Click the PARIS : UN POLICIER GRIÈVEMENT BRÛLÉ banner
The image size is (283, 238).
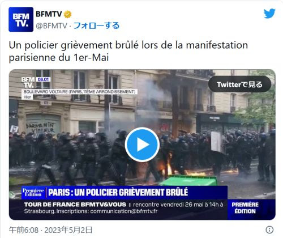tap(118, 192)
